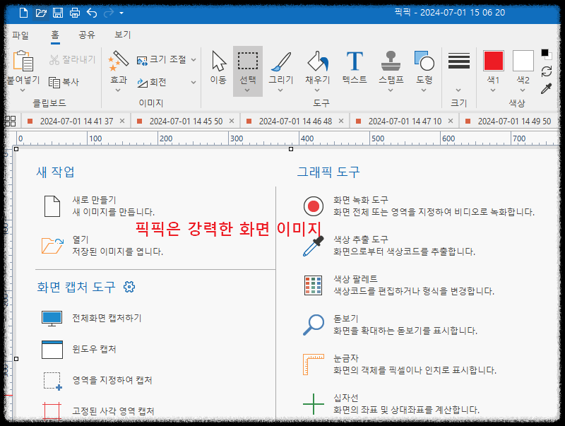Select the Text (텍스트) tool

(x=354, y=67)
